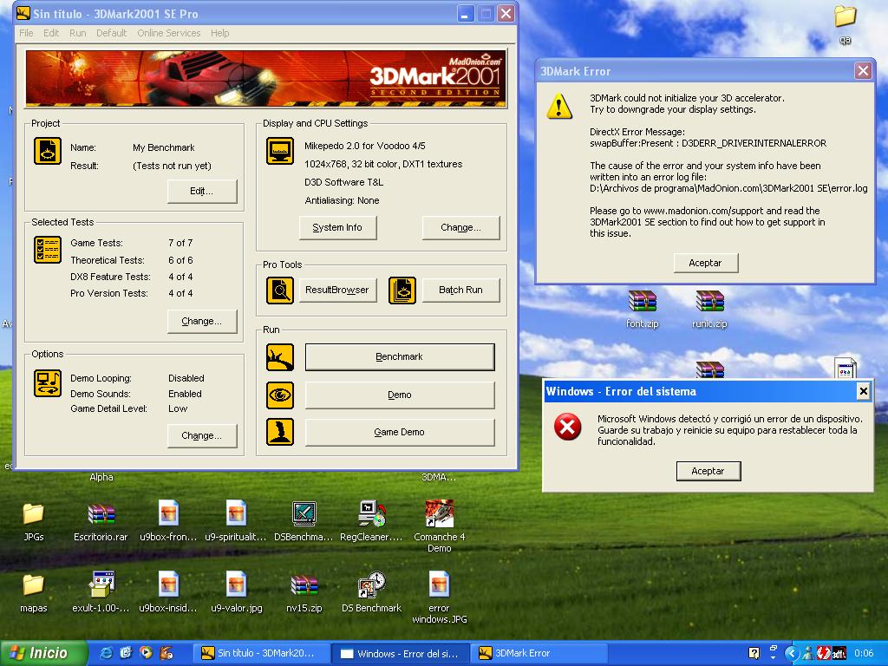888x666 pixels.
Task: Select the font.zip archive on the desktop
Action: [x=643, y=309]
